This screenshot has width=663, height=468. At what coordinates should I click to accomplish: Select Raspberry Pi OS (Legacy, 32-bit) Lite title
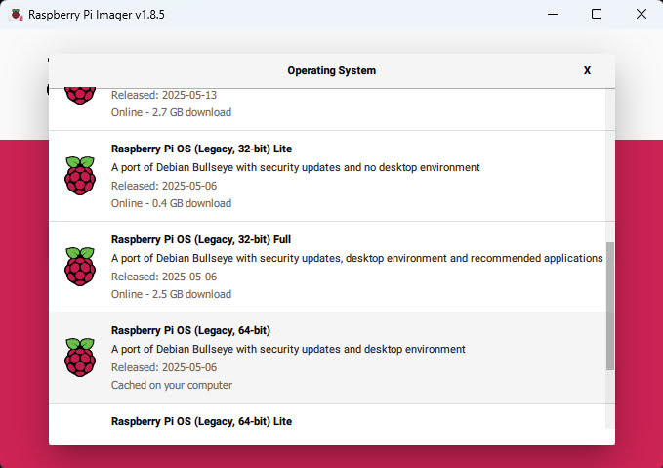pos(201,149)
